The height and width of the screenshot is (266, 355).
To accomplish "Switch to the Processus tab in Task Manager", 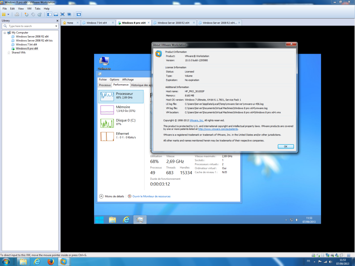I will click(x=105, y=85).
